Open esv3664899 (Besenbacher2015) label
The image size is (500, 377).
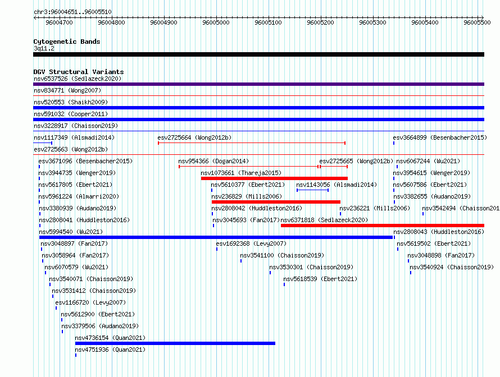pos(440,137)
